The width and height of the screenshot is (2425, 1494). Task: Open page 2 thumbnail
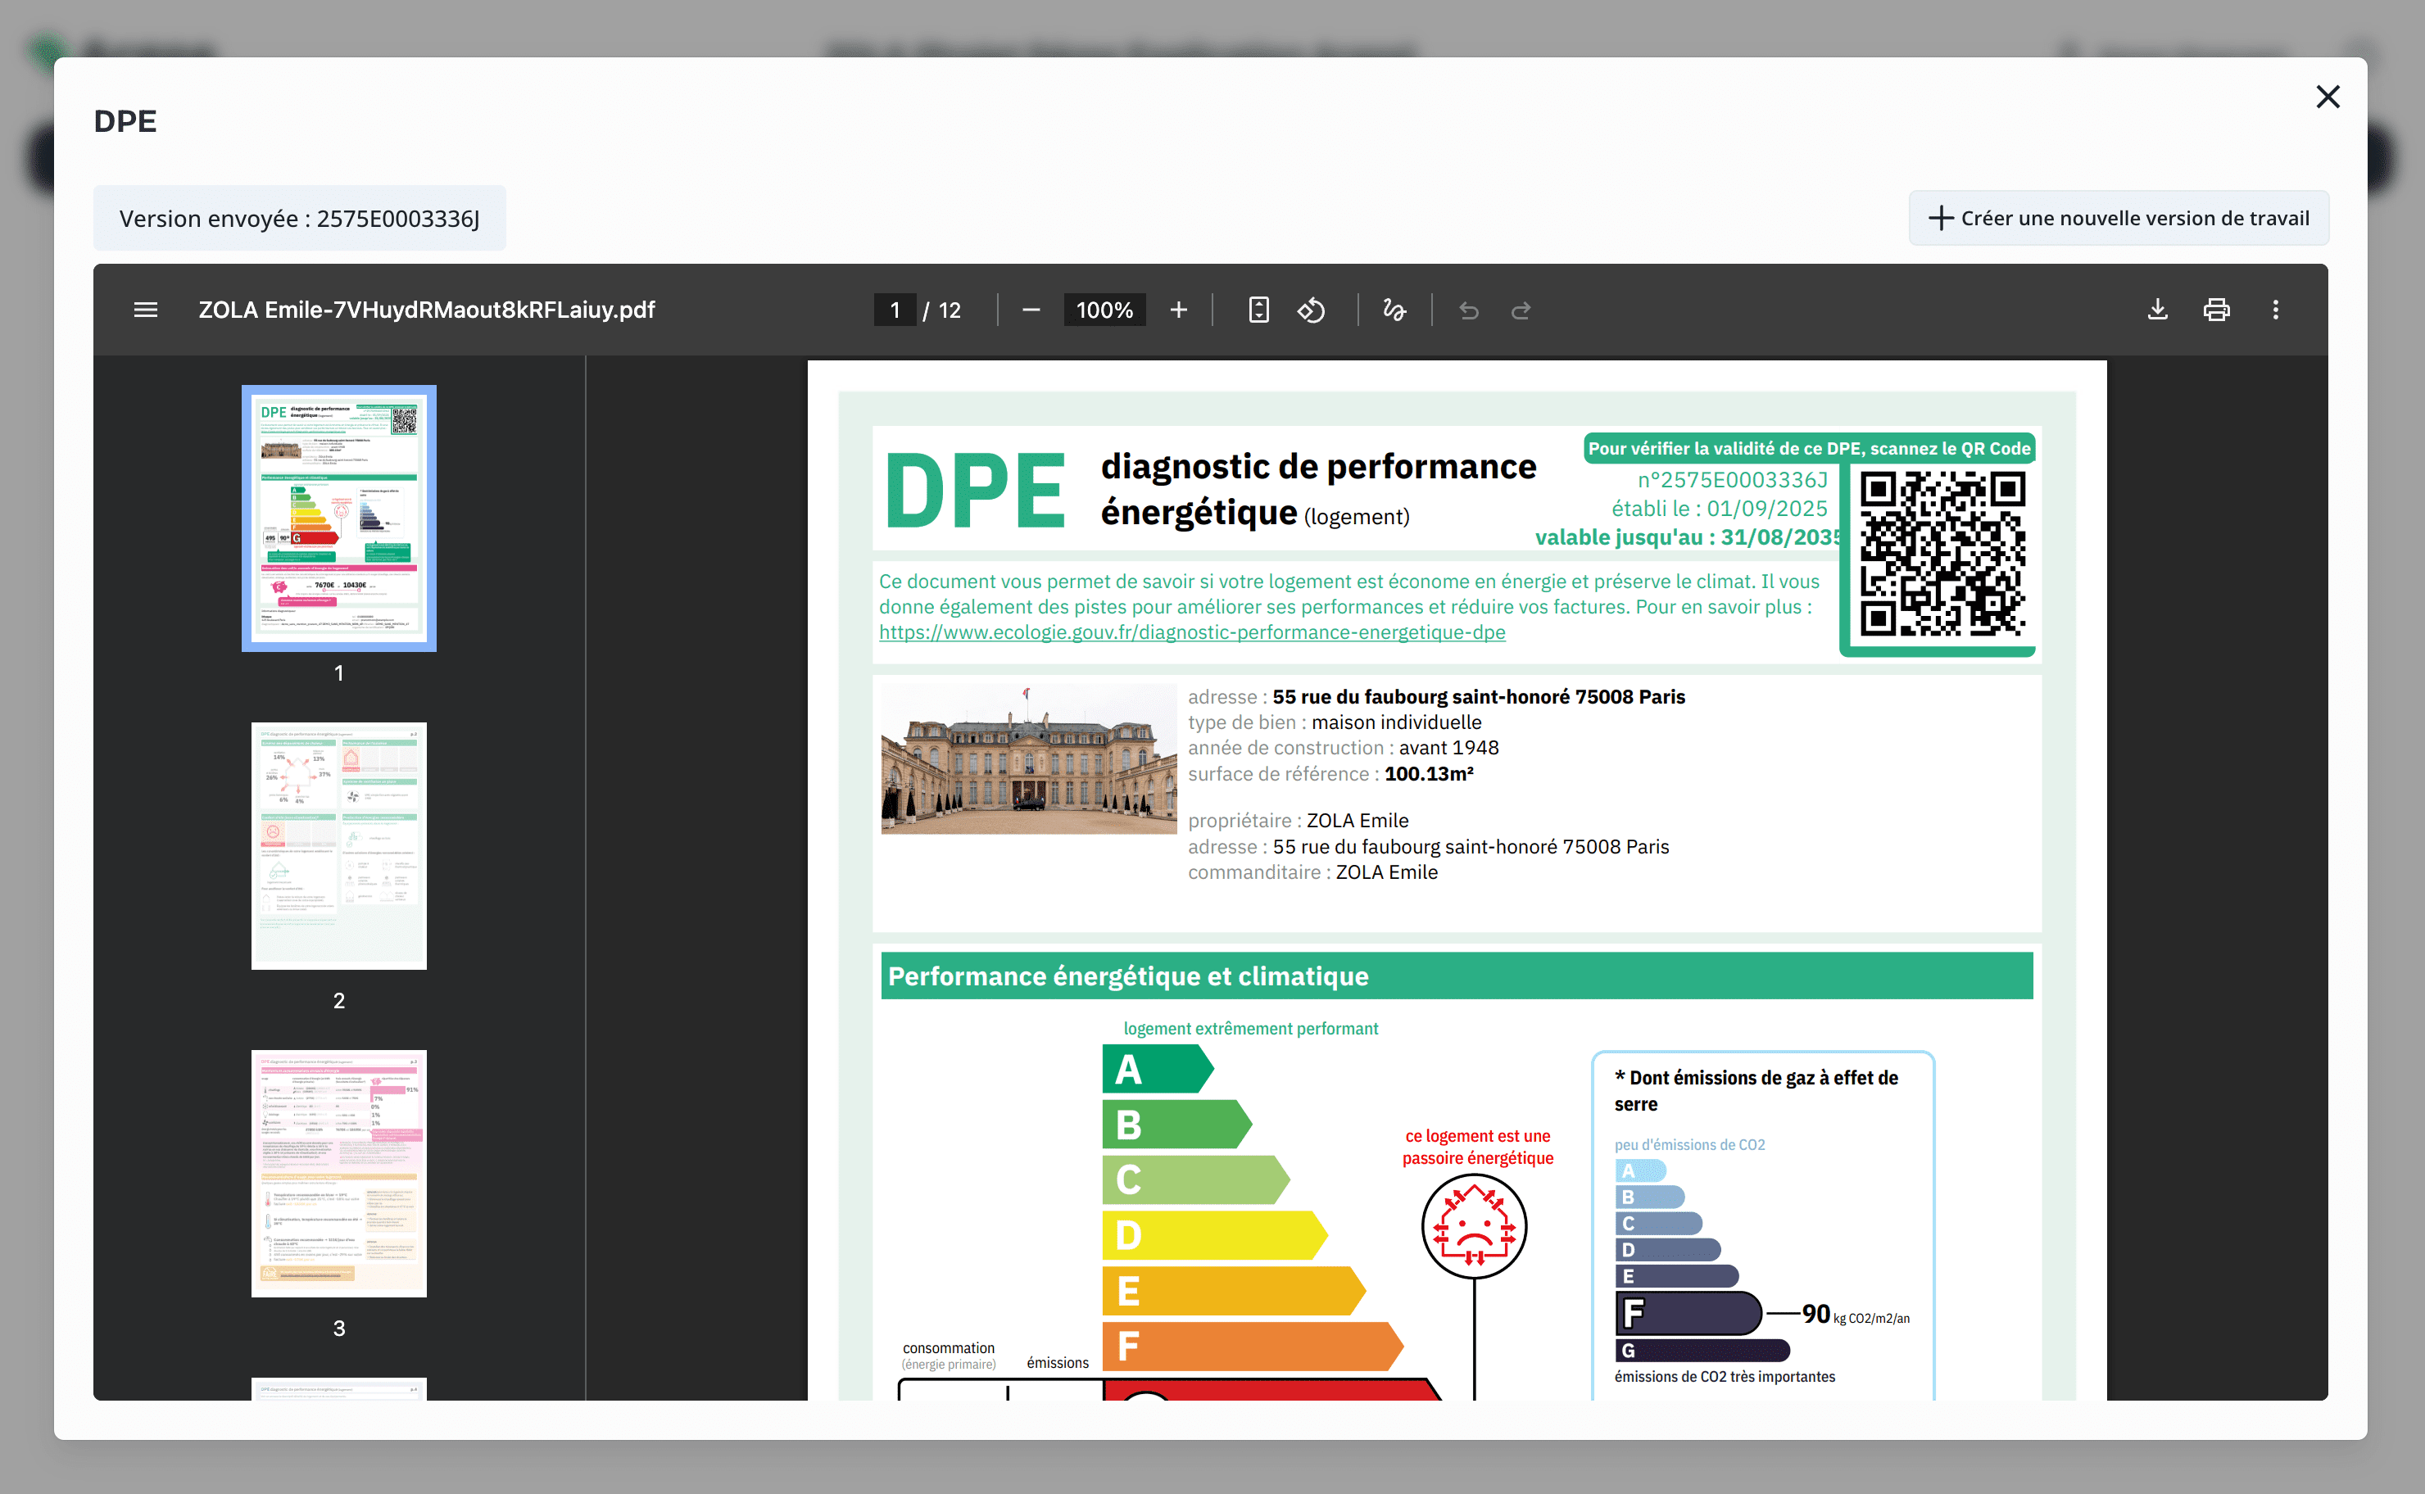(x=339, y=846)
